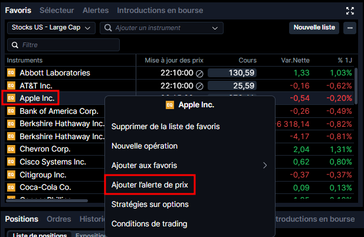The width and height of the screenshot is (364, 237).
Task: Click the market-closed icon in Abbott row
Action: pos(199,73)
